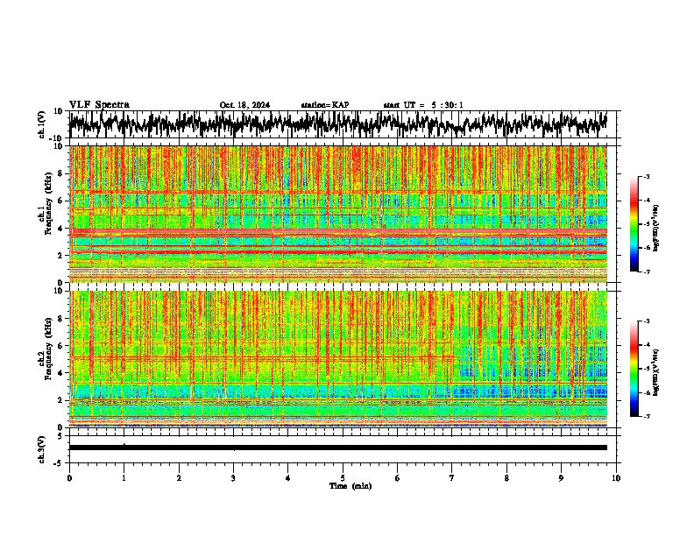This screenshot has height=536, width=694.
Task: Click the "-7" label on ch.1 color bar
Action: click(x=646, y=272)
